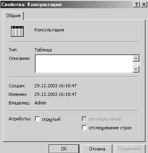
Task: Click the down arrow of Описание scrollbar
Action: 136,69
